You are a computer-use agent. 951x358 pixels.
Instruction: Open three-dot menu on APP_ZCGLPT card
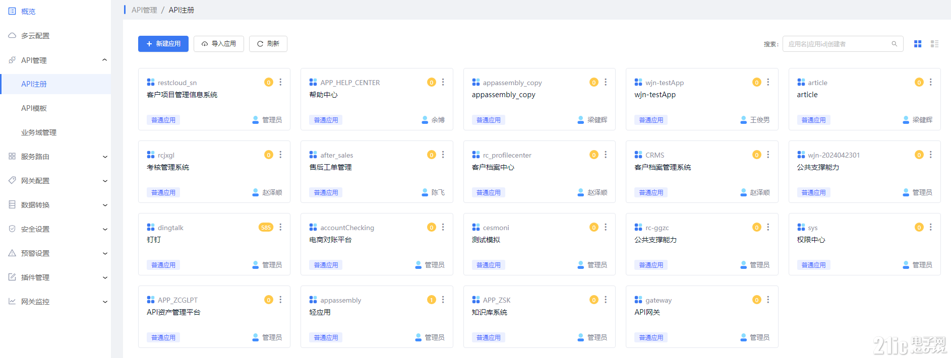coord(280,300)
